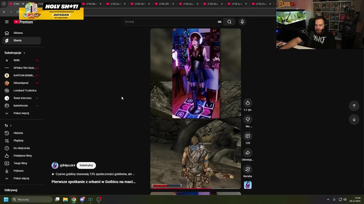This screenshot has width=364, height=204.
Task: Open batiwformie channel
Action: (x=22, y=106)
